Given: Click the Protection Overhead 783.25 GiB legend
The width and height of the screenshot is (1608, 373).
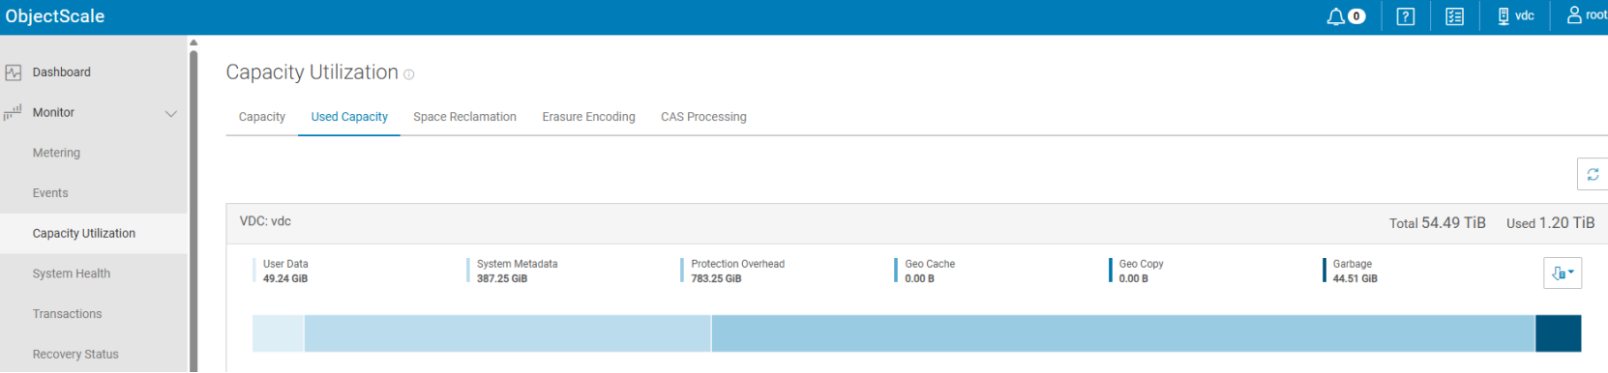Looking at the screenshot, I should (x=733, y=271).
